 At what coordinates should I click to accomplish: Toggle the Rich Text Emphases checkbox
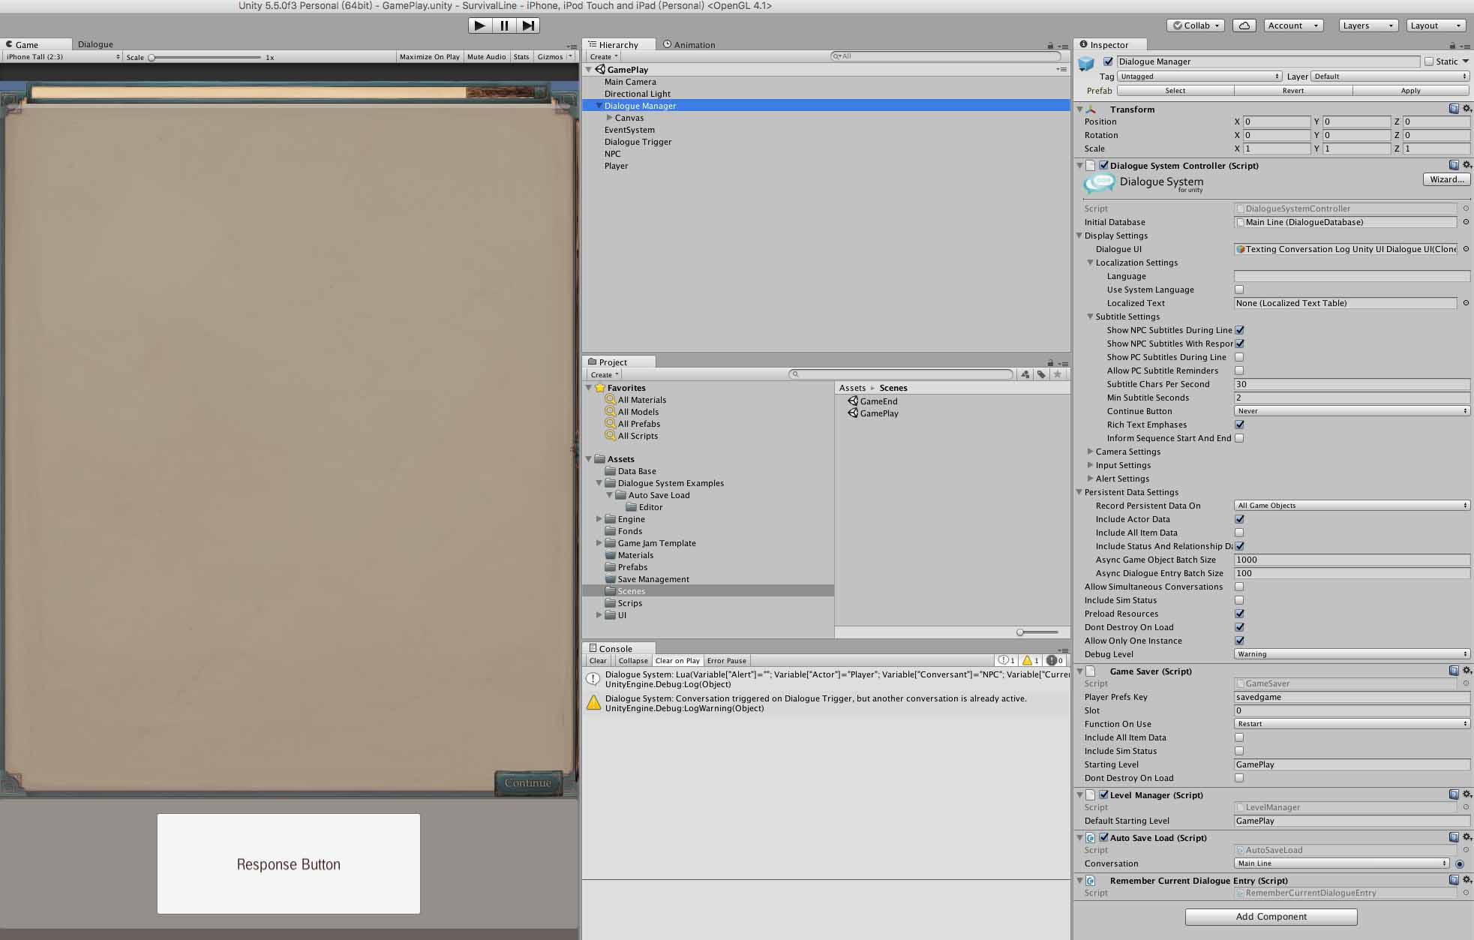click(x=1239, y=425)
